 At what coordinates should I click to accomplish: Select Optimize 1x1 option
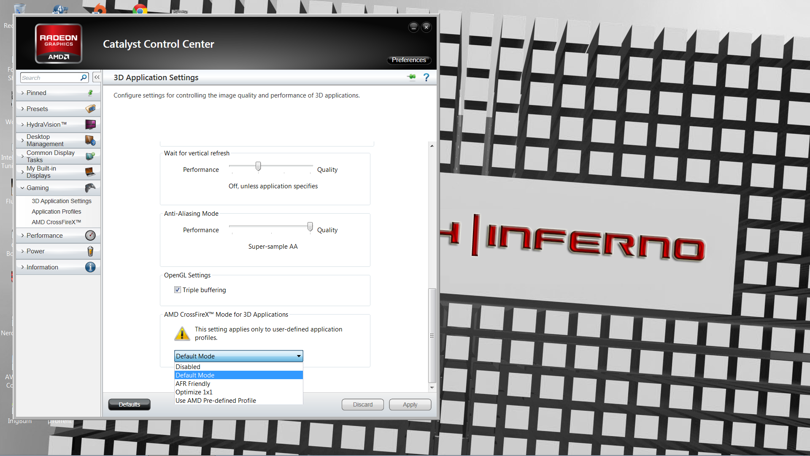[238, 392]
